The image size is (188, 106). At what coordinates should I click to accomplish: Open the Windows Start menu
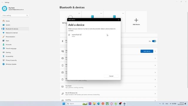click(x=64, y=104)
